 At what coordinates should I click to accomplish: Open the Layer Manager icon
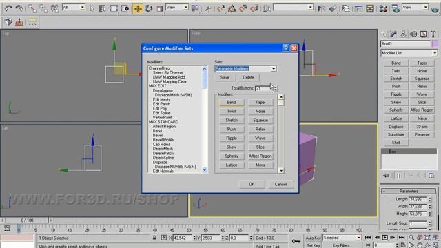tap(346, 8)
